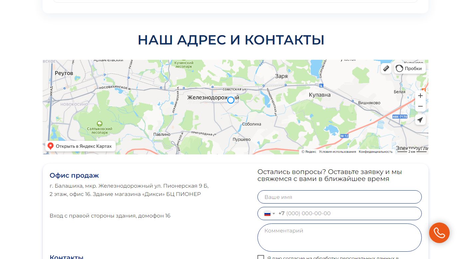The width and height of the screenshot is (471, 259).
Task: Click the domofon 16 entrance note
Action: click(x=110, y=216)
